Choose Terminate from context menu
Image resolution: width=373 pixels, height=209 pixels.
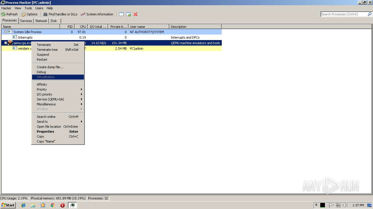[58, 45]
